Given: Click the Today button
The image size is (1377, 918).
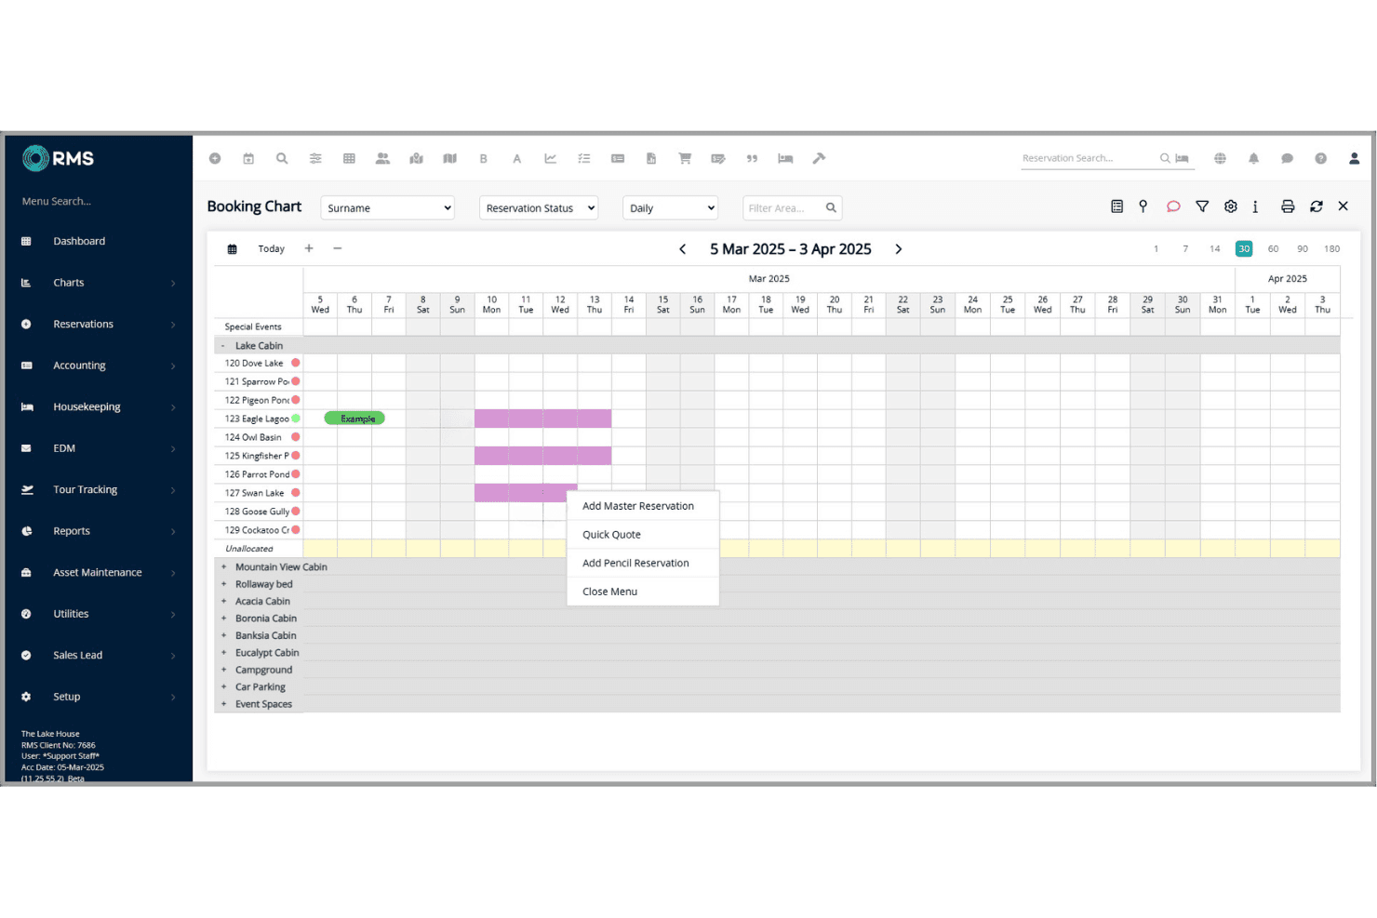Looking at the screenshot, I should (272, 249).
